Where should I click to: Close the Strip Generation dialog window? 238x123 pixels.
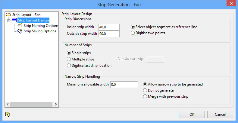[230, 4]
